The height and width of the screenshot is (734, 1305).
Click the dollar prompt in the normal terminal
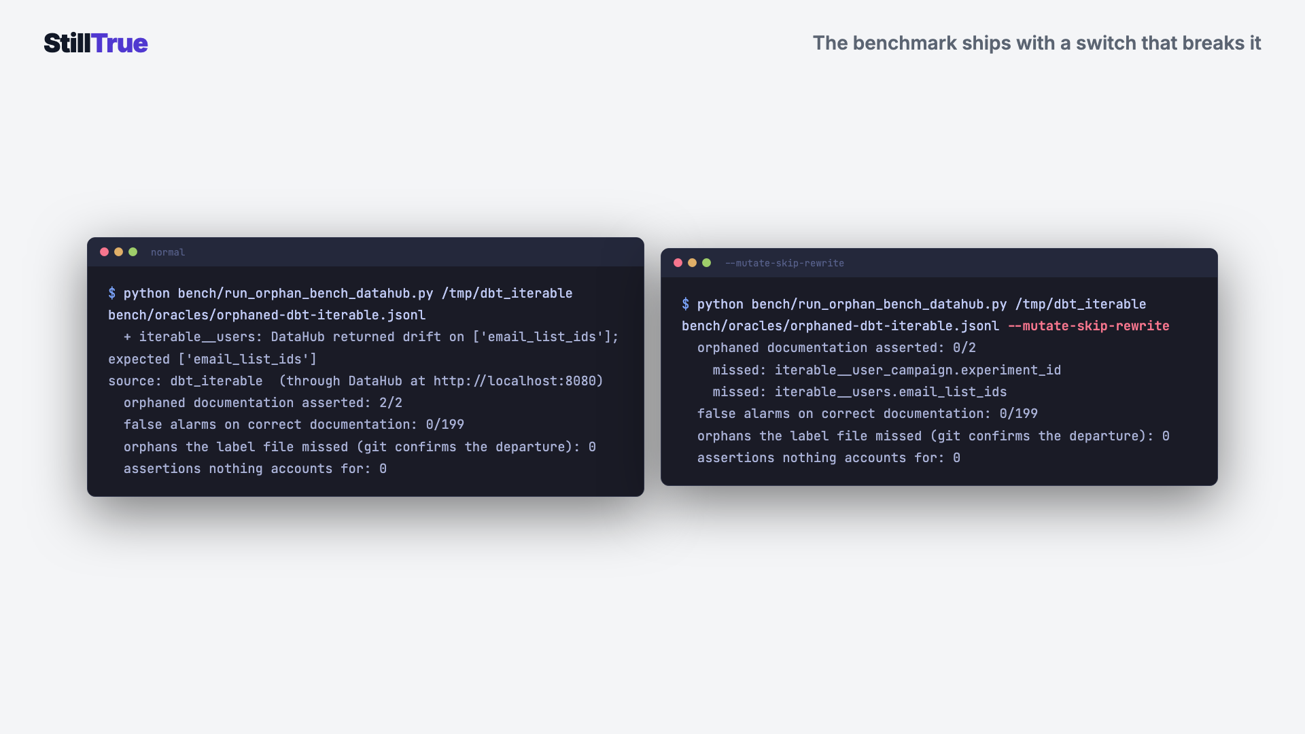pos(112,293)
